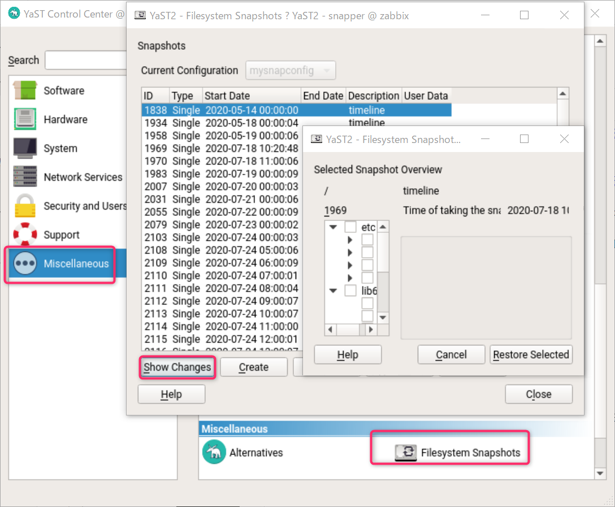Select the System monitor icon
Image resolution: width=615 pixels, height=507 pixels.
click(x=25, y=148)
